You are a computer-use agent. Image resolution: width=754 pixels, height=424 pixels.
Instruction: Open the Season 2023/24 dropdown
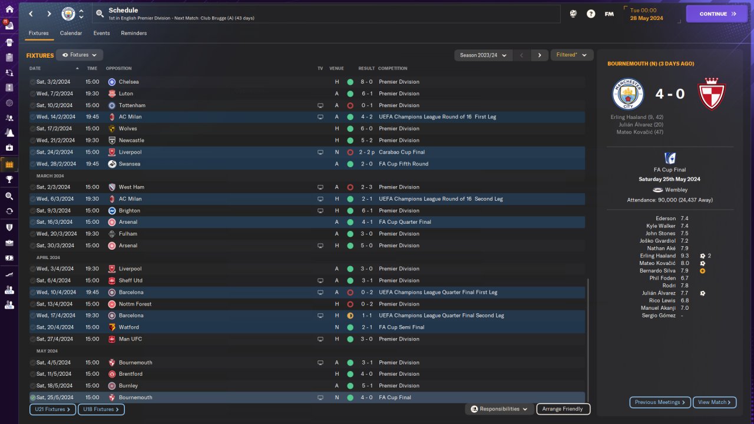482,55
